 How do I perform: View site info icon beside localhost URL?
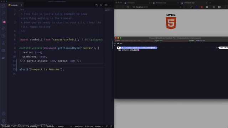pos(134,7)
